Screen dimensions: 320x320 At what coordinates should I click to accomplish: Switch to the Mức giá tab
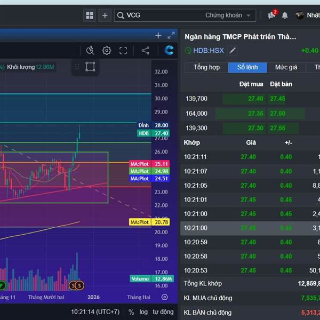pyautogui.click(x=286, y=67)
